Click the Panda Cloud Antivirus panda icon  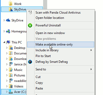[x=30, y=13]
